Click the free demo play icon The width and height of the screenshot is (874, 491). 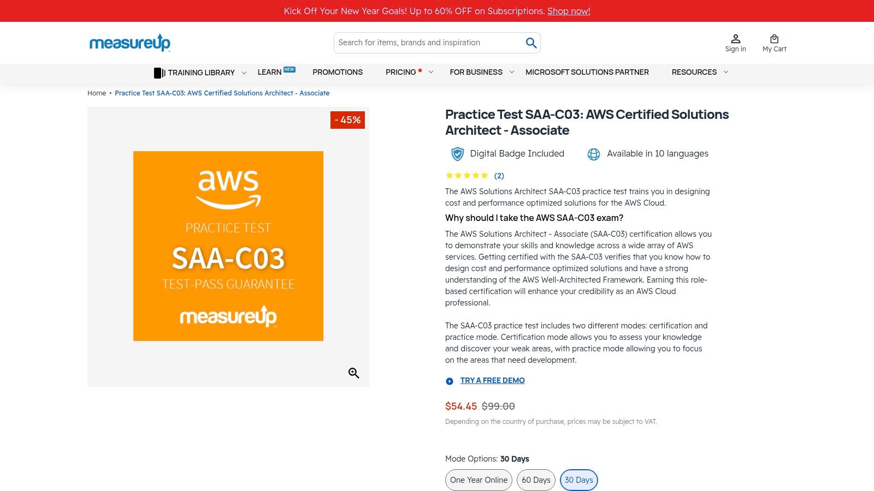pyautogui.click(x=450, y=381)
